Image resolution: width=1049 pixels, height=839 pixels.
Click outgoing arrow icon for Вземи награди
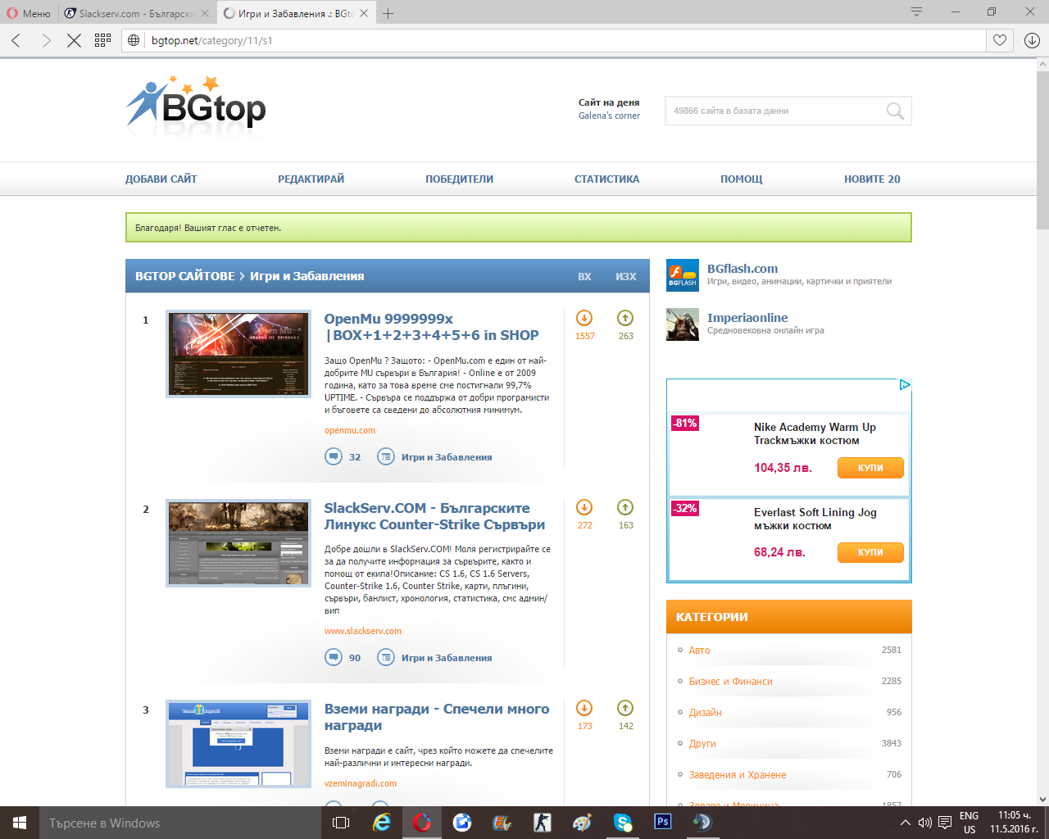click(x=625, y=708)
